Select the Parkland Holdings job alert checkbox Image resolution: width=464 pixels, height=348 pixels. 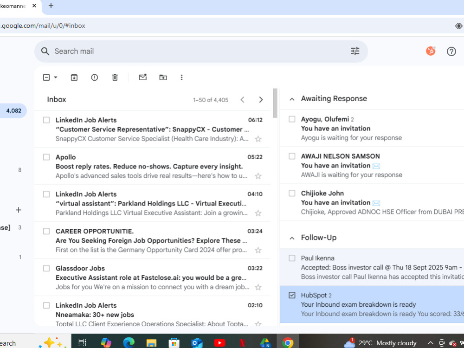[46, 194]
